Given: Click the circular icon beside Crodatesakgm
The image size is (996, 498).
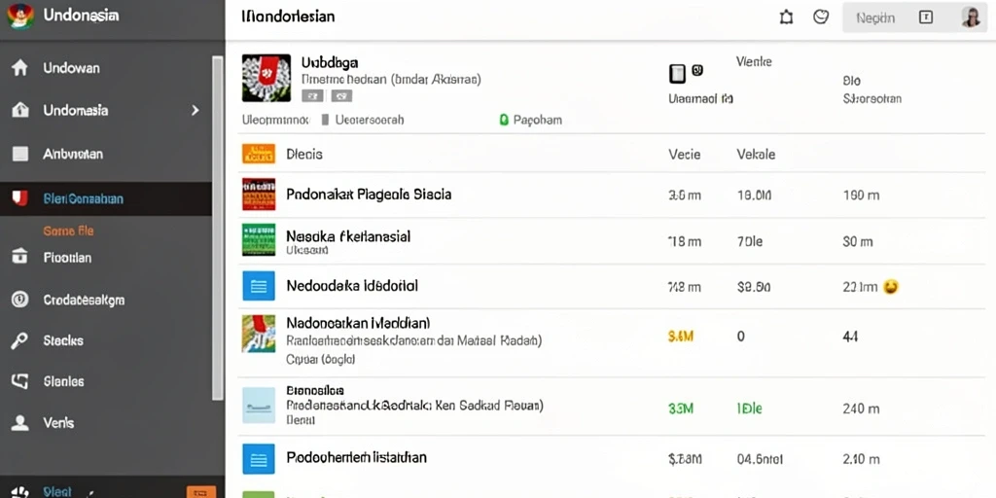Looking at the screenshot, I should tap(19, 300).
